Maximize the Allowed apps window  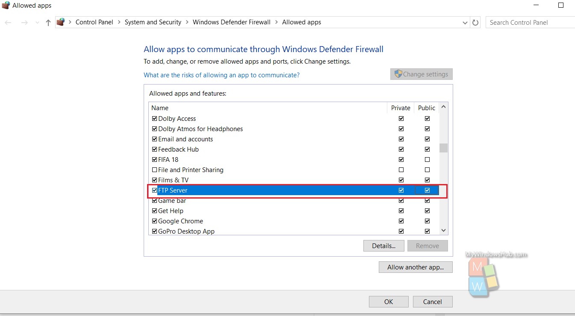(561, 6)
